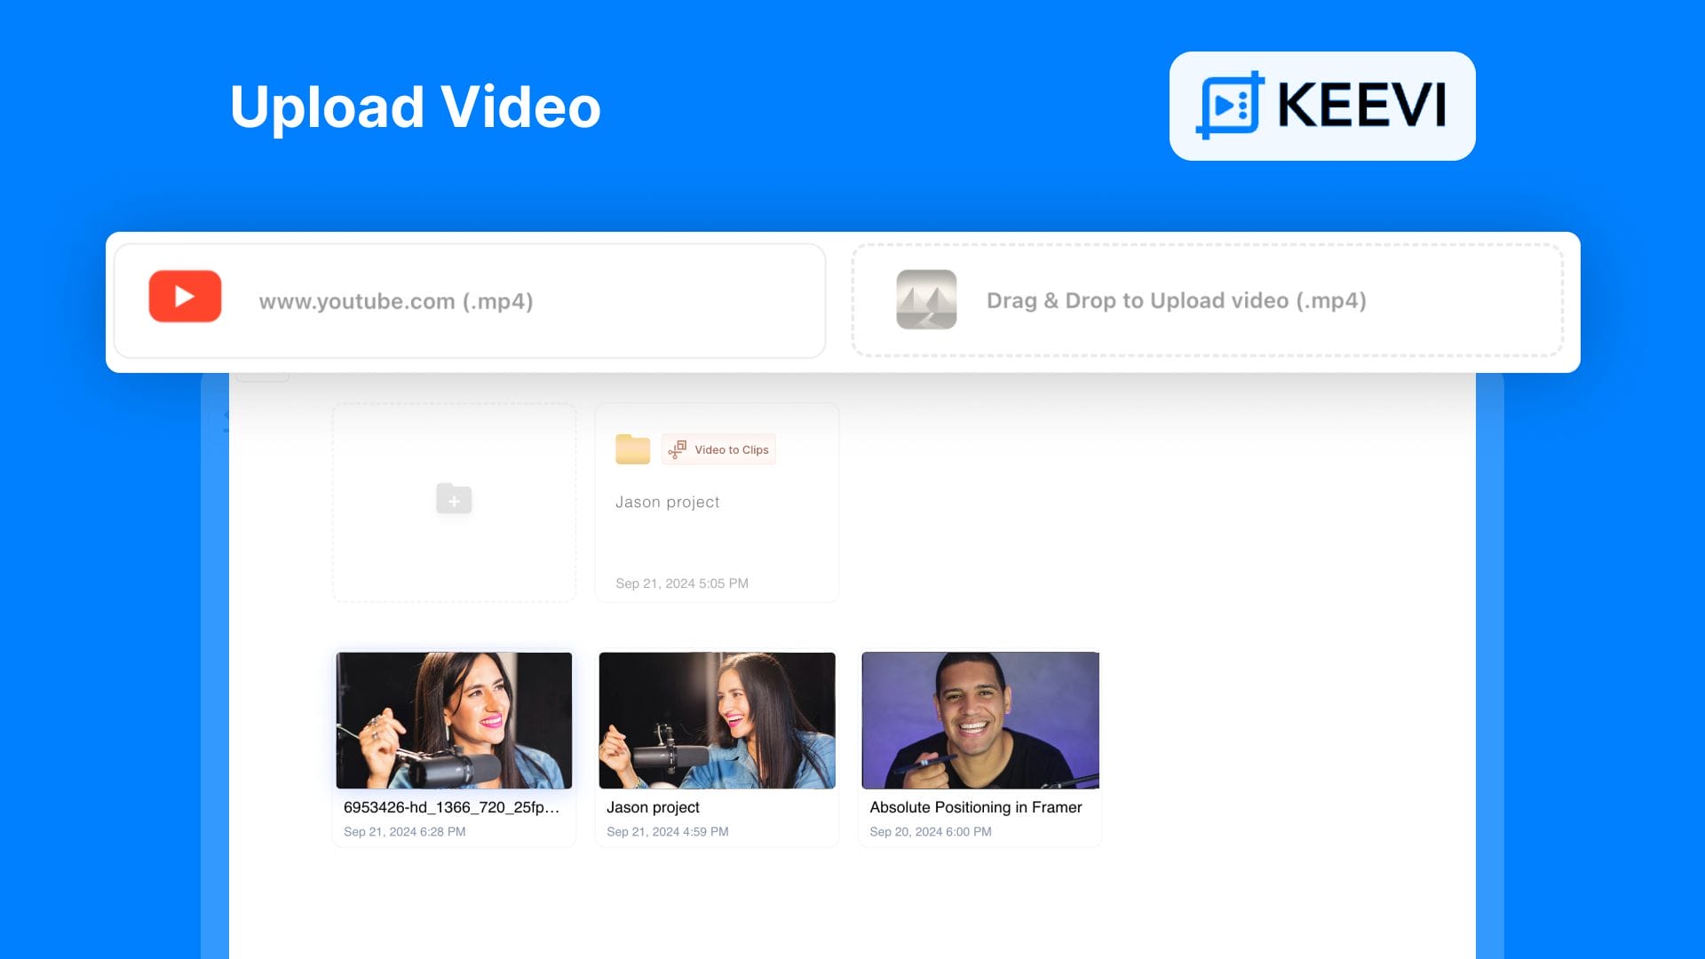
Task: Click the red YouTube play icon
Action: [185, 297]
